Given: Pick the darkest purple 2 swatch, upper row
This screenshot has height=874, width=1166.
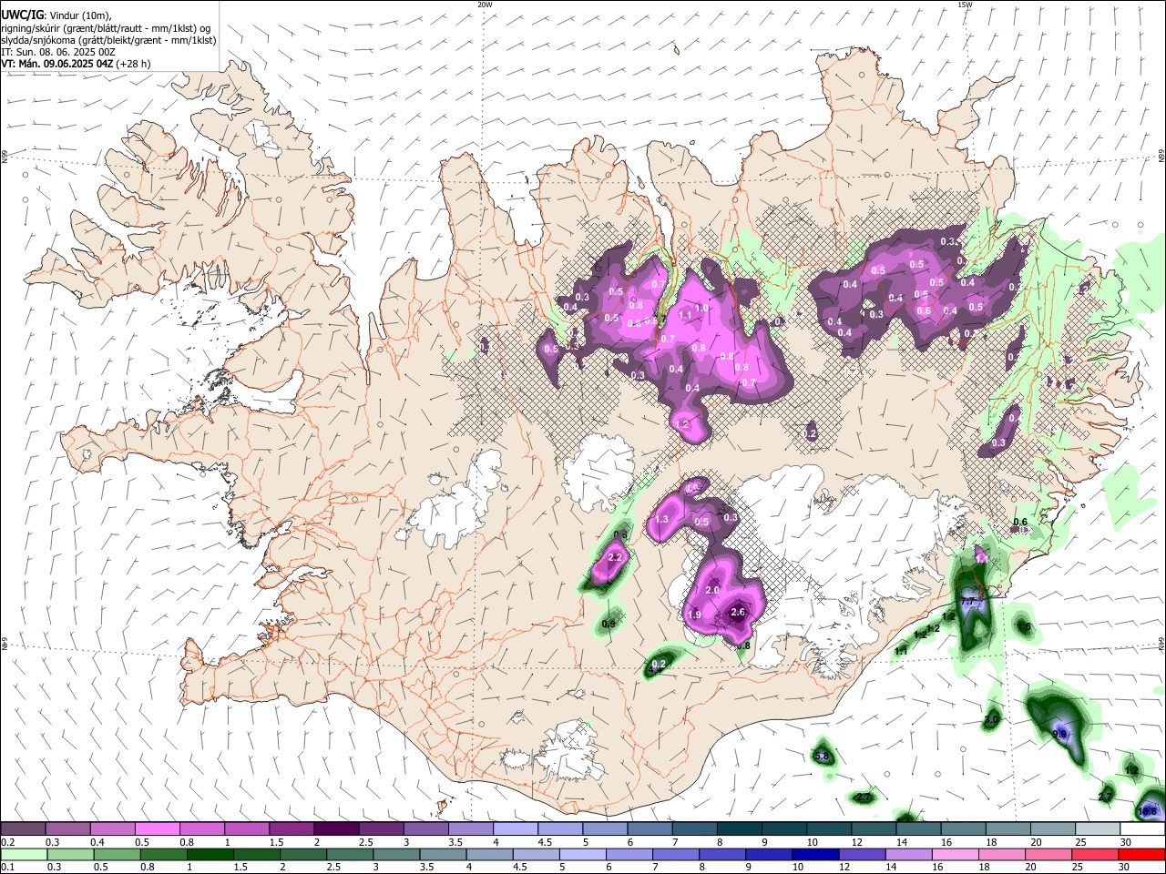Looking at the screenshot, I should tap(336, 828).
